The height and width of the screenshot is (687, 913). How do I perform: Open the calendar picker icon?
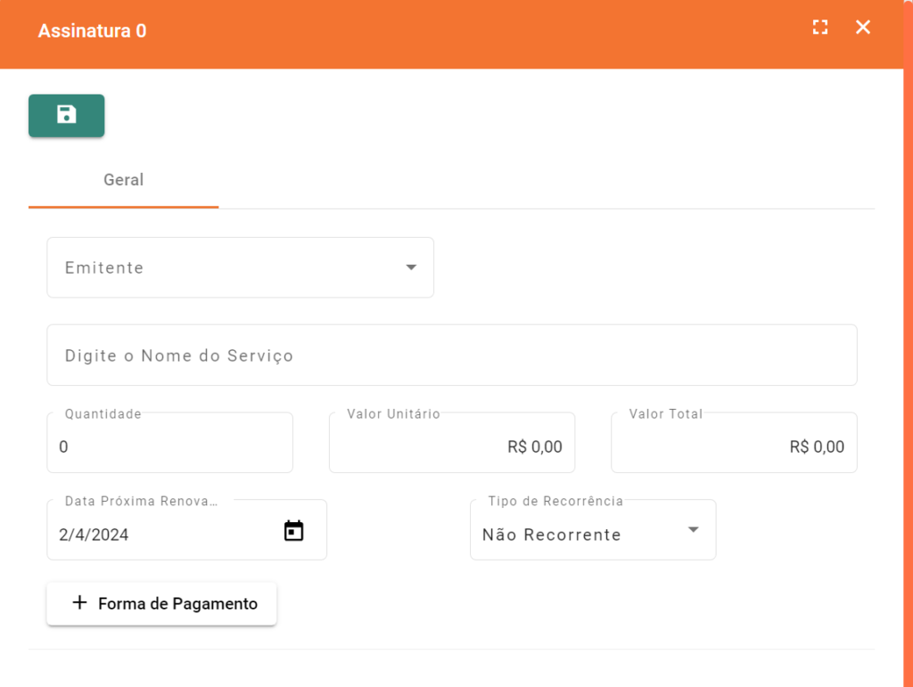pos(293,531)
